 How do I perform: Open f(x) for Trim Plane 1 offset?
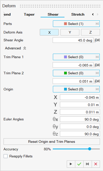tap(97, 65)
